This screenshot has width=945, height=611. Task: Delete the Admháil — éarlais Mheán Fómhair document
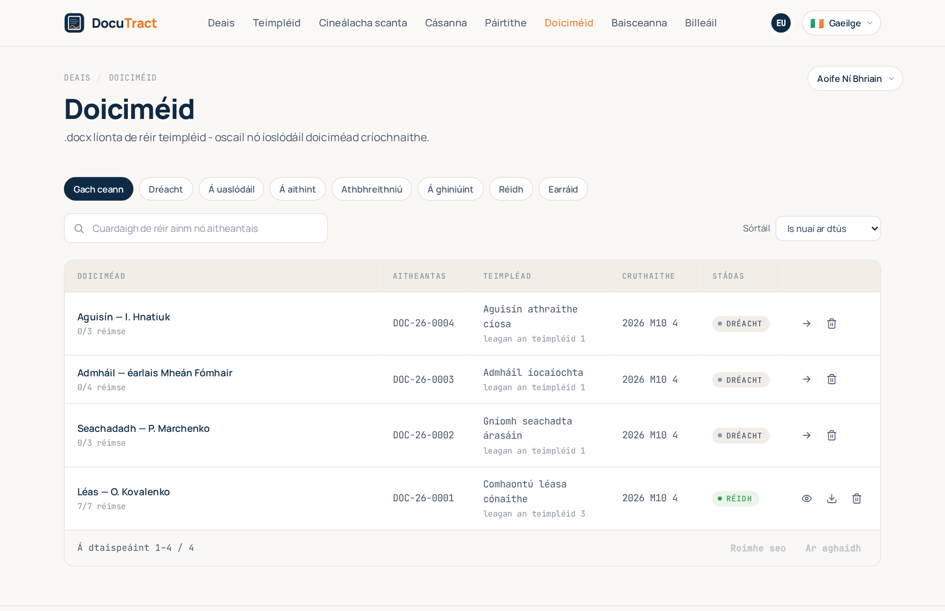click(x=832, y=379)
